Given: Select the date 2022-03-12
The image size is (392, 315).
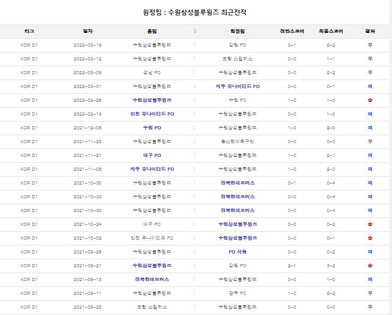Looking at the screenshot, I should point(87,59).
